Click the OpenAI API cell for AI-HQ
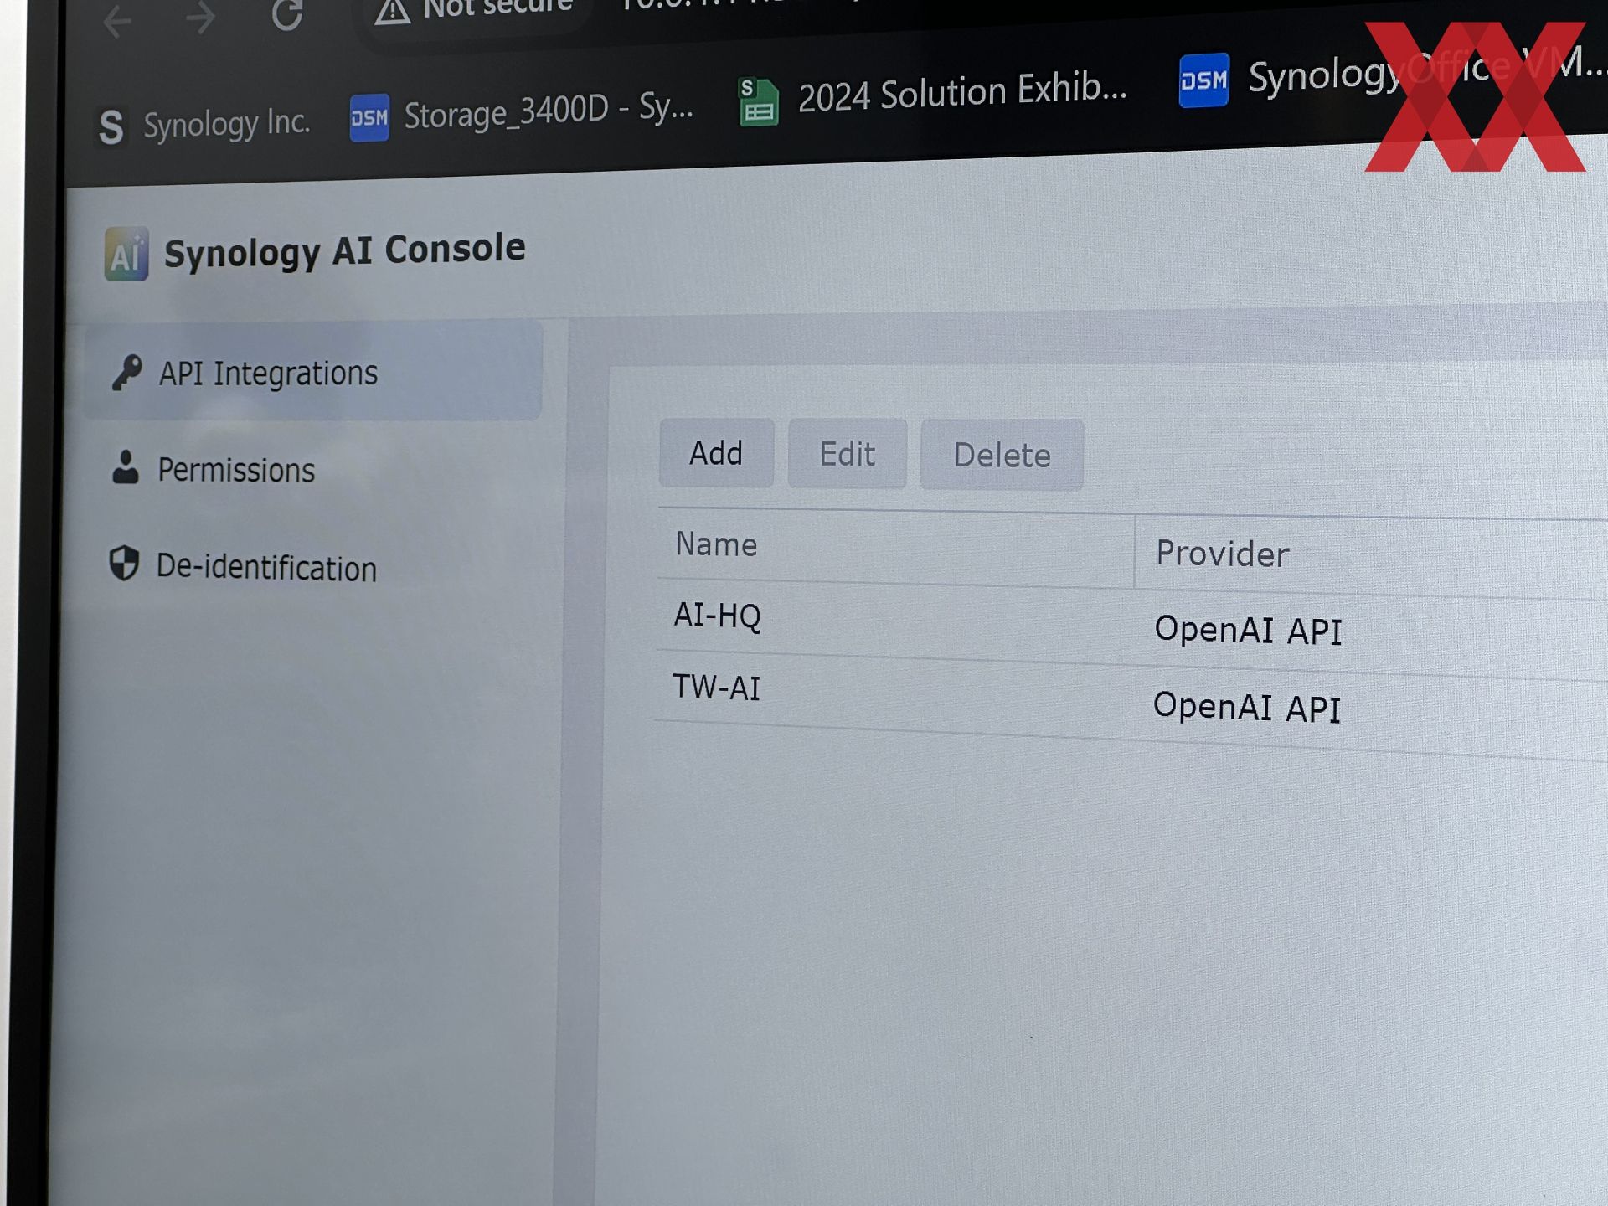The height and width of the screenshot is (1206, 1608). coord(1248,630)
